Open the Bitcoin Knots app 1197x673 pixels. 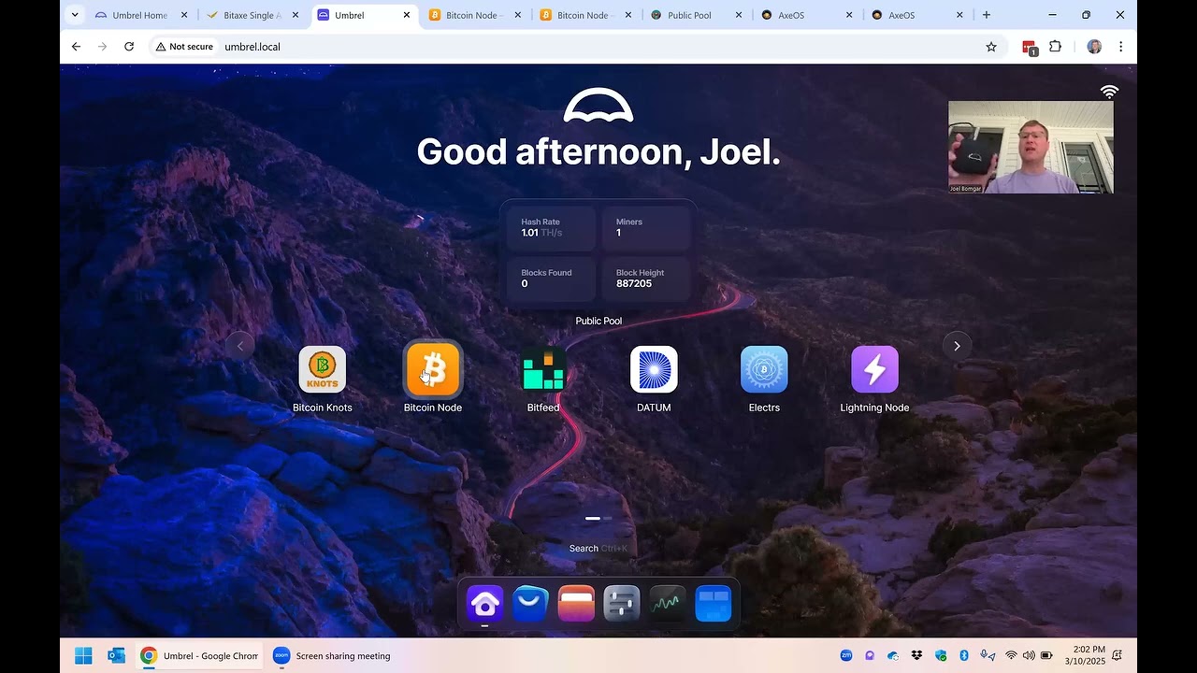(322, 369)
